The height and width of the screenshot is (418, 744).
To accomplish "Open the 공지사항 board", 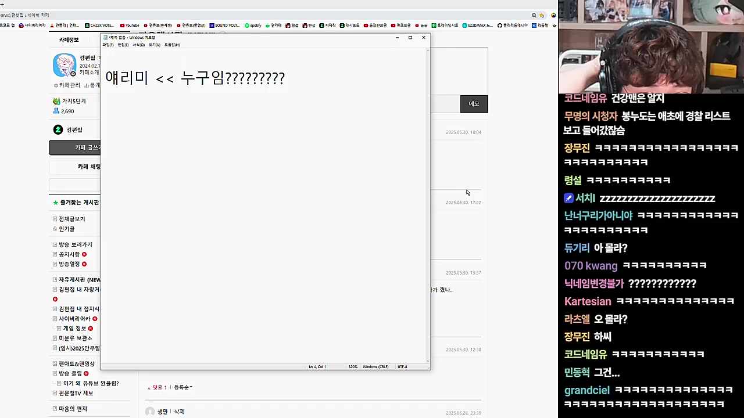I will pyautogui.click(x=69, y=254).
